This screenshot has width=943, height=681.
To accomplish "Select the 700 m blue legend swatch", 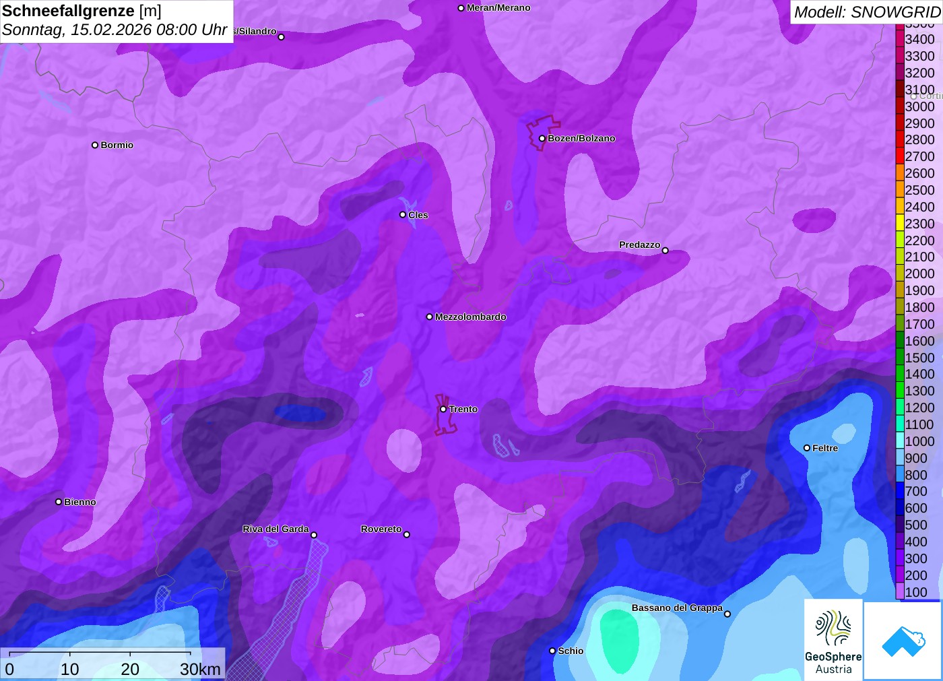I will coord(900,491).
